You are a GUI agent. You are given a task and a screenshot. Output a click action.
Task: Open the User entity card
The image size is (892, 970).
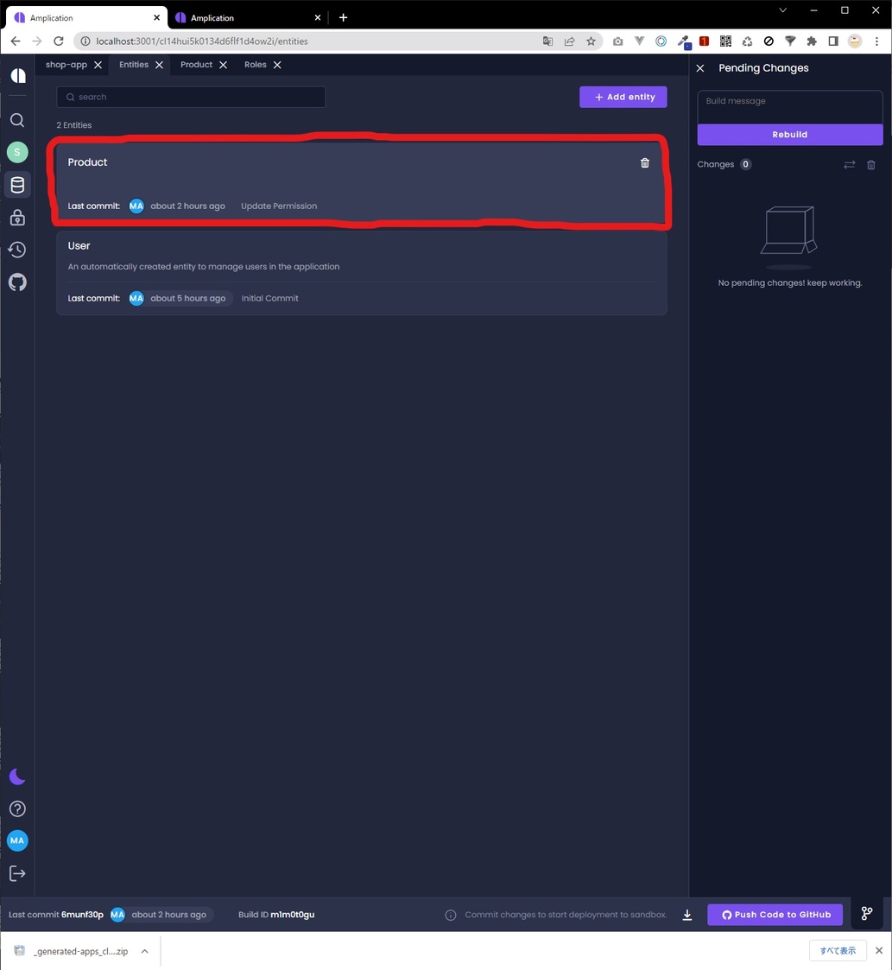click(x=361, y=274)
